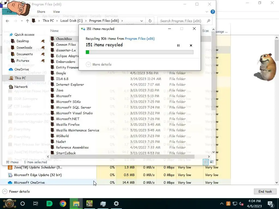Collapse Task Manager with Fewer details
This screenshot has width=279, height=209.
pyautogui.click(x=16, y=191)
